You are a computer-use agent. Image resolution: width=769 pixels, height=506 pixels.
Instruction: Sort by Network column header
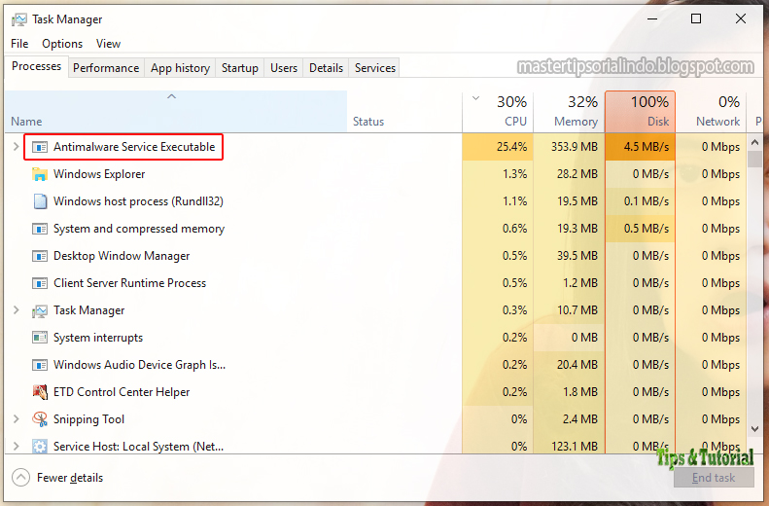click(711, 111)
